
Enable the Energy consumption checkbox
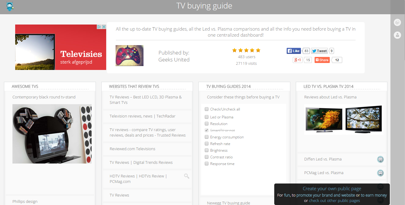click(207, 137)
